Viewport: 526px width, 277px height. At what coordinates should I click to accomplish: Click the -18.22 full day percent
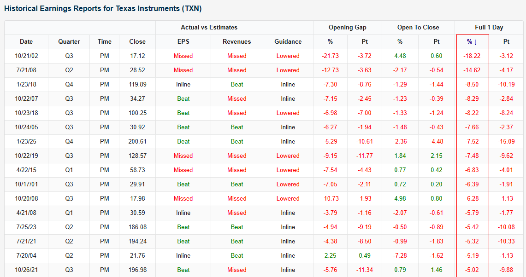click(x=472, y=56)
